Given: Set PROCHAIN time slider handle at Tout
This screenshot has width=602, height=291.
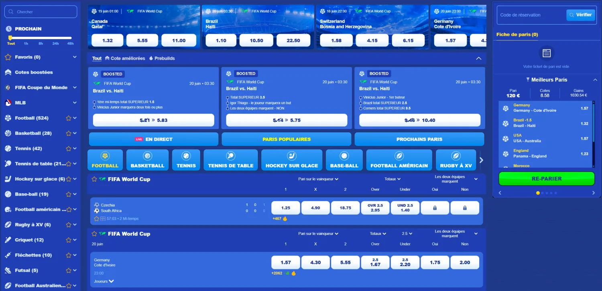Looking at the screenshot, I should click(x=10, y=38).
